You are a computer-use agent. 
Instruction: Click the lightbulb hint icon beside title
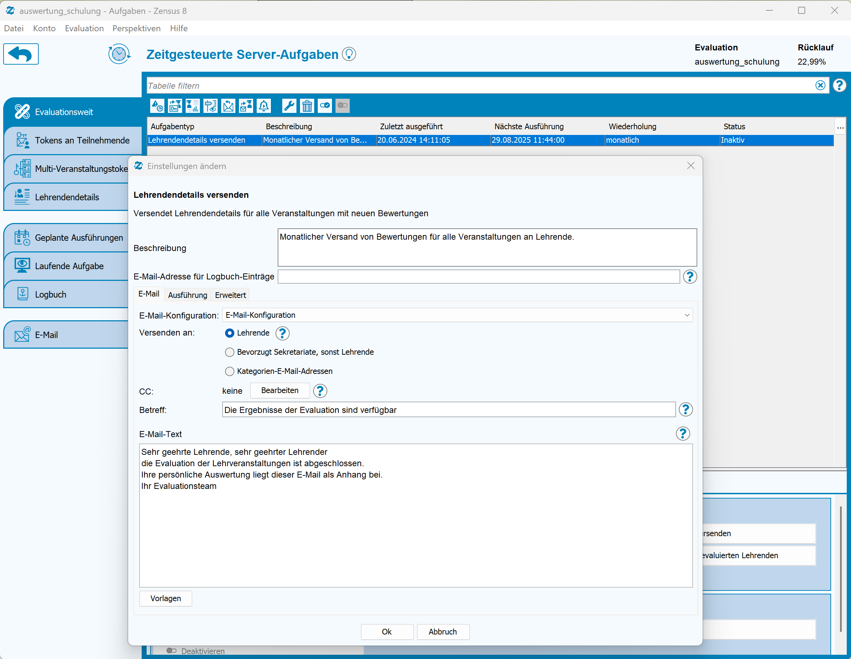tap(349, 54)
